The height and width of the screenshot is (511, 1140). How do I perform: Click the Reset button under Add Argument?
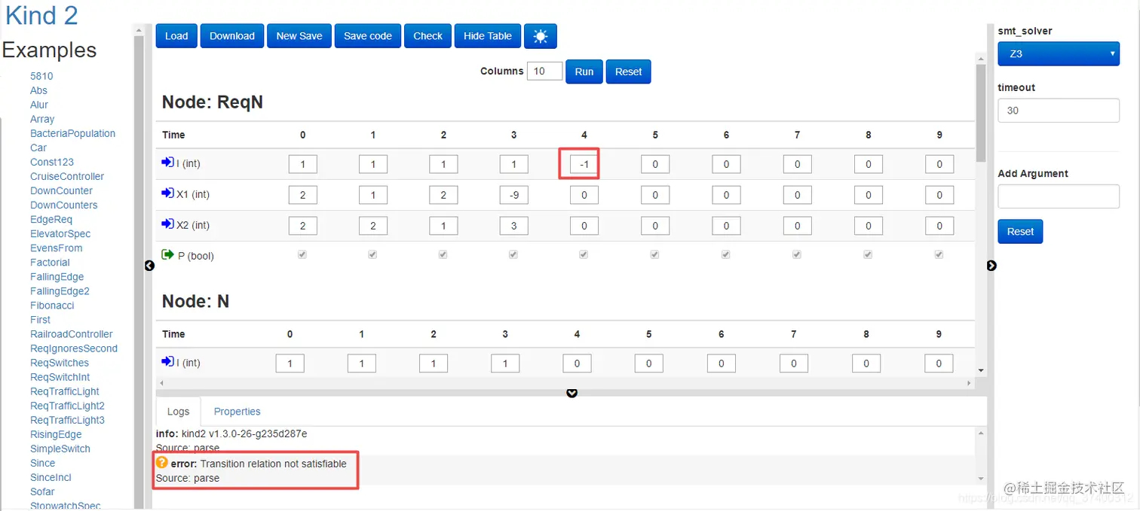tap(1020, 232)
